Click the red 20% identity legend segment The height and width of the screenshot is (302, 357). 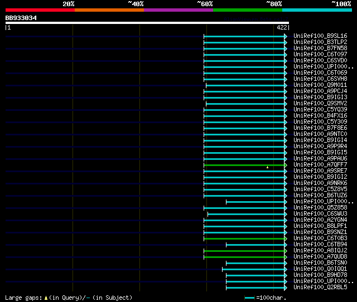40,10
